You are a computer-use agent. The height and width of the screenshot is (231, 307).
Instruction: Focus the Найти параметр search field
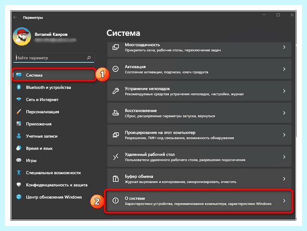click(53, 58)
